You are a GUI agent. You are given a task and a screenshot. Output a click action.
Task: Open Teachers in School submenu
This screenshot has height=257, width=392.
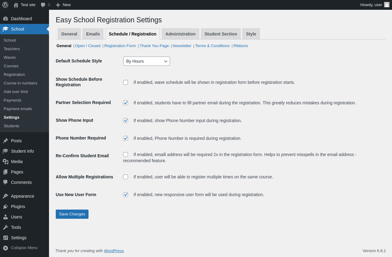(24, 49)
